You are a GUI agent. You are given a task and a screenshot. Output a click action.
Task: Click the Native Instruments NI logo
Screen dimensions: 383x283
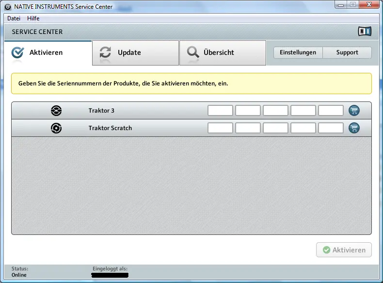364,32
